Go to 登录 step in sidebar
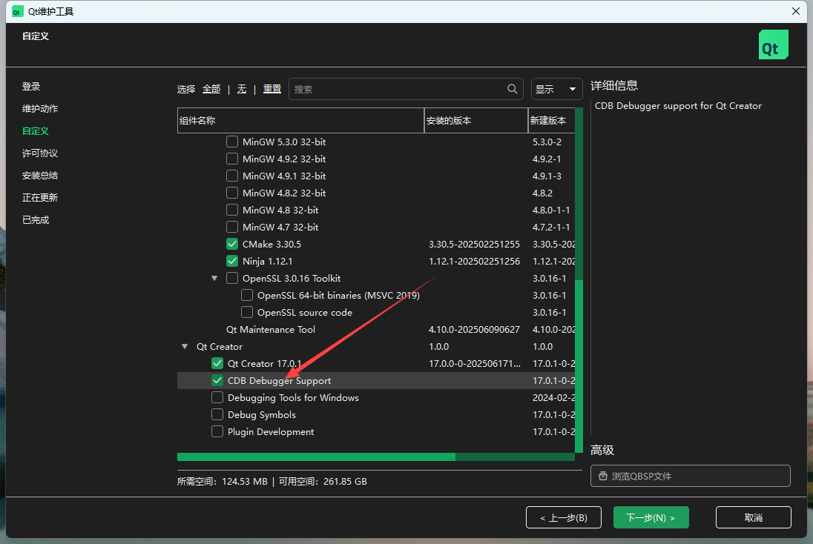 (31, 87)
